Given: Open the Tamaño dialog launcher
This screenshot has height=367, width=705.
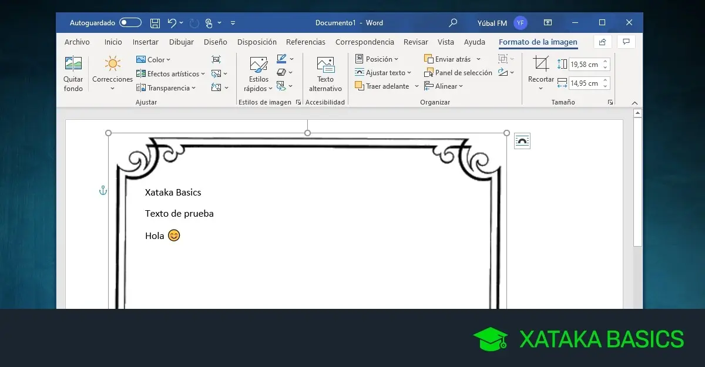Looking at the screenshot, I should pyautogui.click(x=610, y=102).
